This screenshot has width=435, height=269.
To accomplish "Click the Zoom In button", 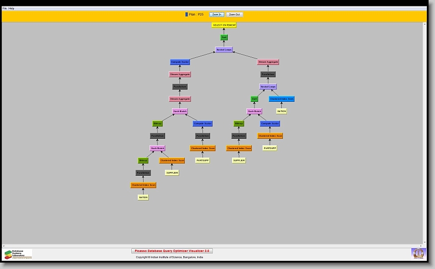I will [216, 14].
